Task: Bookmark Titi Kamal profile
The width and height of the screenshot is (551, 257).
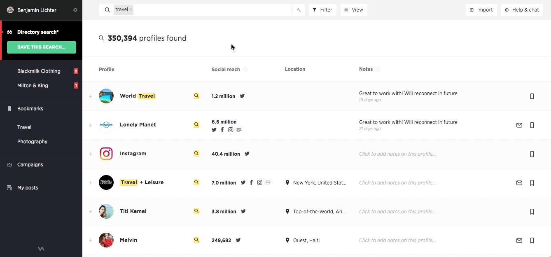Action: tap(532, 212)
